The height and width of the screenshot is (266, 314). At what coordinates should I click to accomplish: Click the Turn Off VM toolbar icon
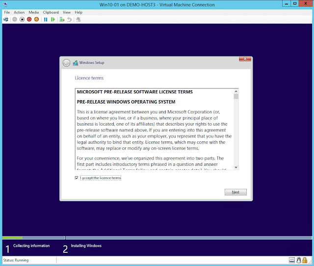point(22,20)
